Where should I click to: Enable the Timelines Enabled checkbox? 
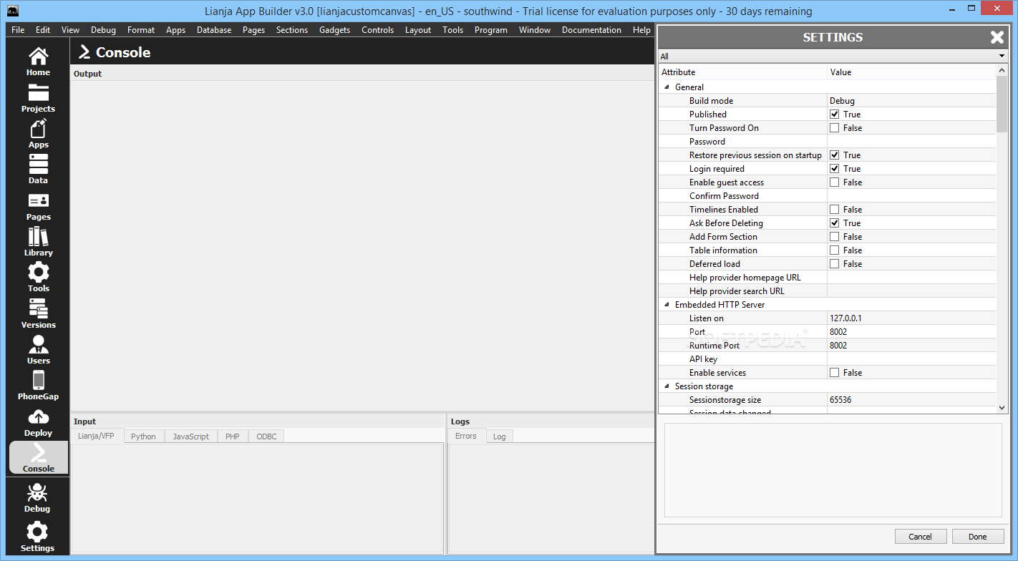click(x=834, y=209)
